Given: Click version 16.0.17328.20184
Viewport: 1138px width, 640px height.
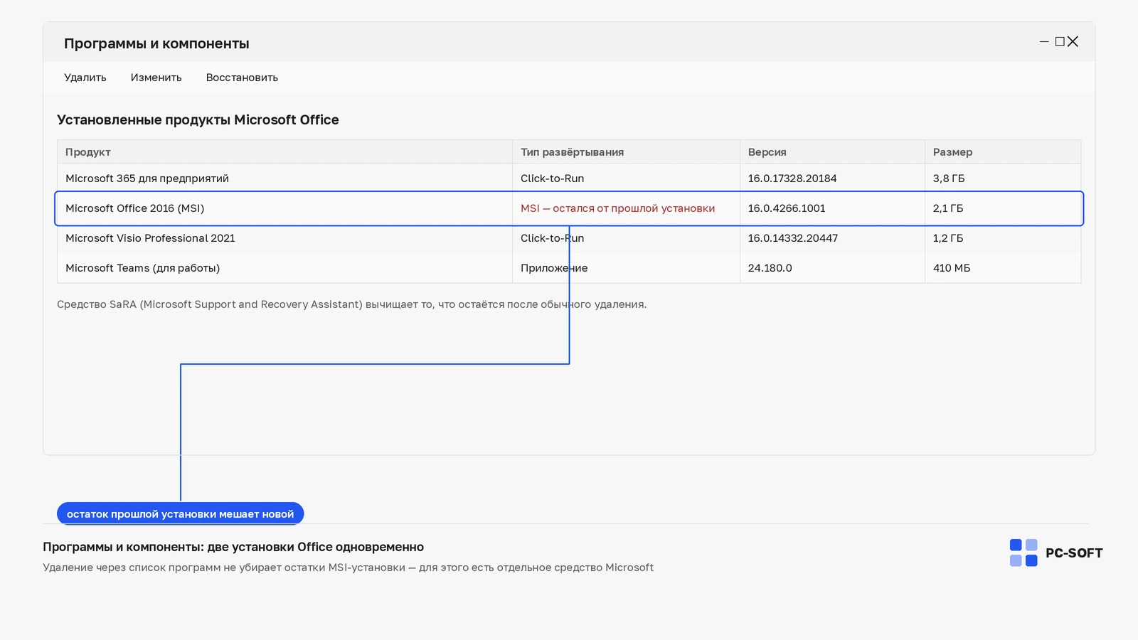Looking at the screenshot, I should click(x=792, y=178).
